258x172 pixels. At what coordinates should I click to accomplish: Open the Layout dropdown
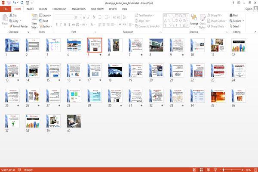(45, 16)
